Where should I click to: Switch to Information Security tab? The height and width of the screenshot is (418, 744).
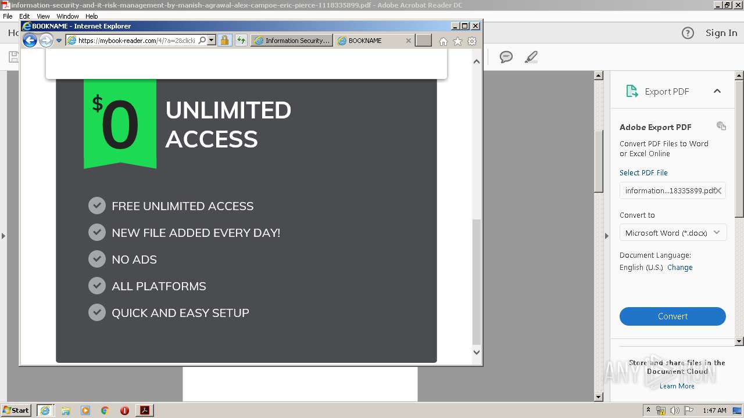click(292, 41)
